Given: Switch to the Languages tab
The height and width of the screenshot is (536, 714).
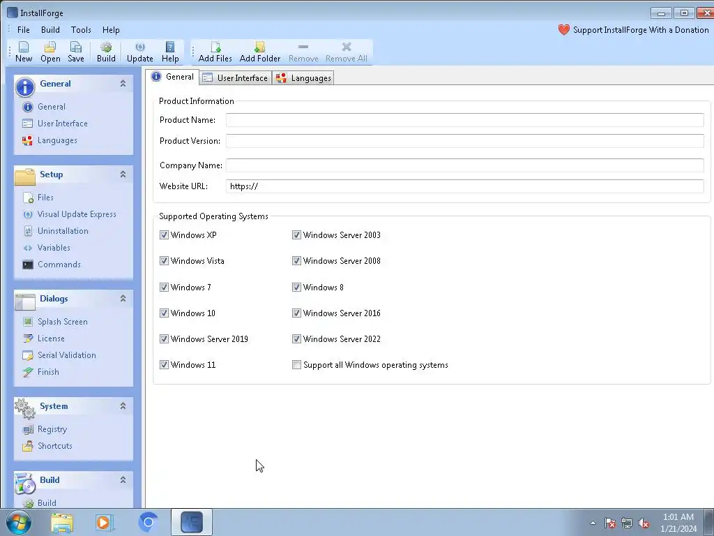Looking at the screenshot, I should pos(303,78).
